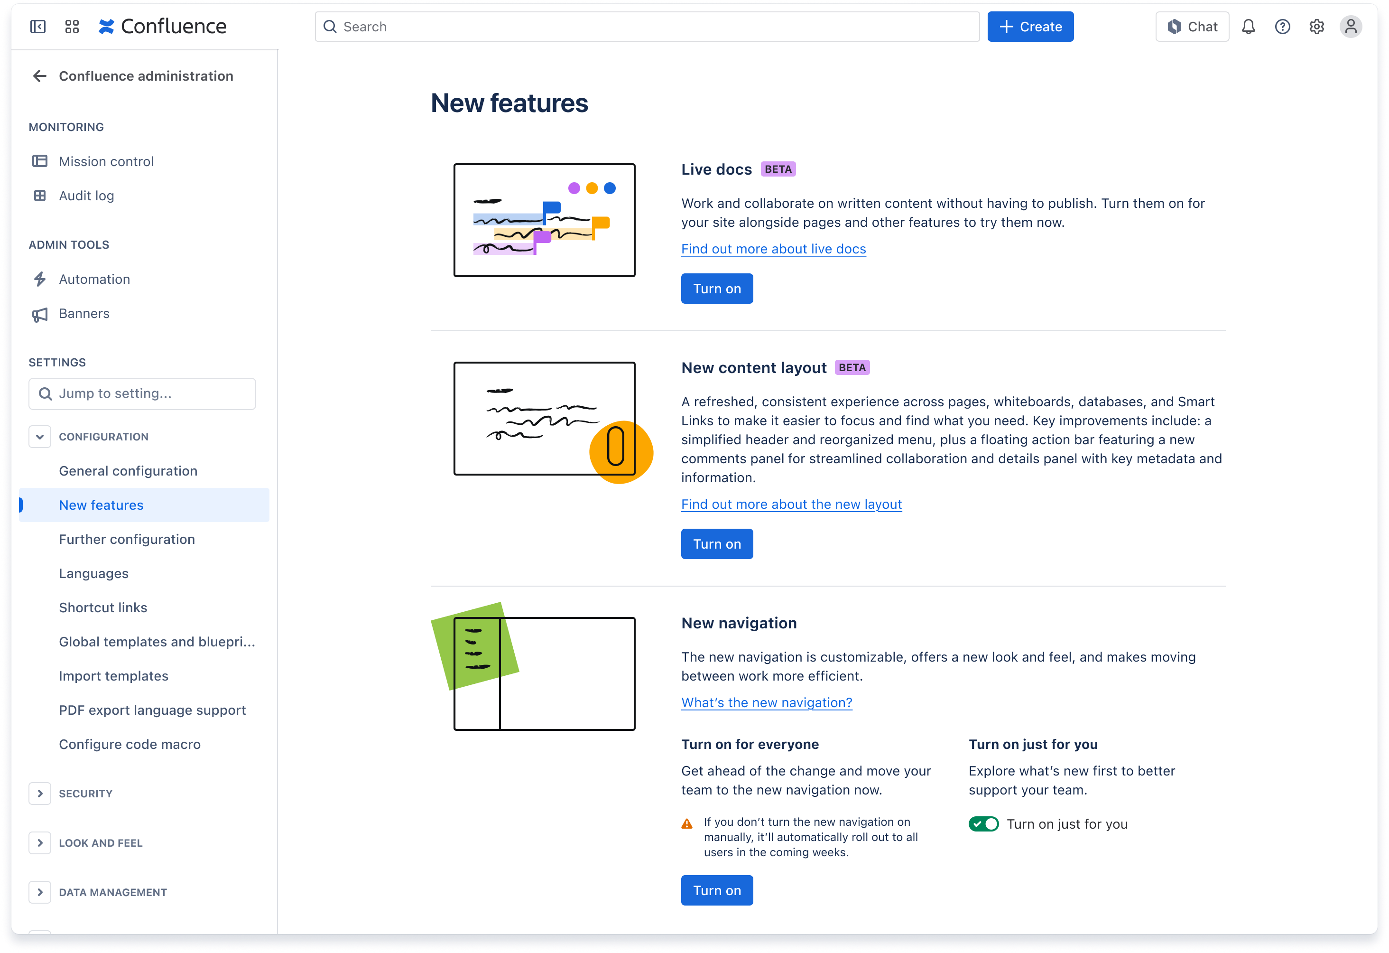Click the blue Create button

(1030, 26)
